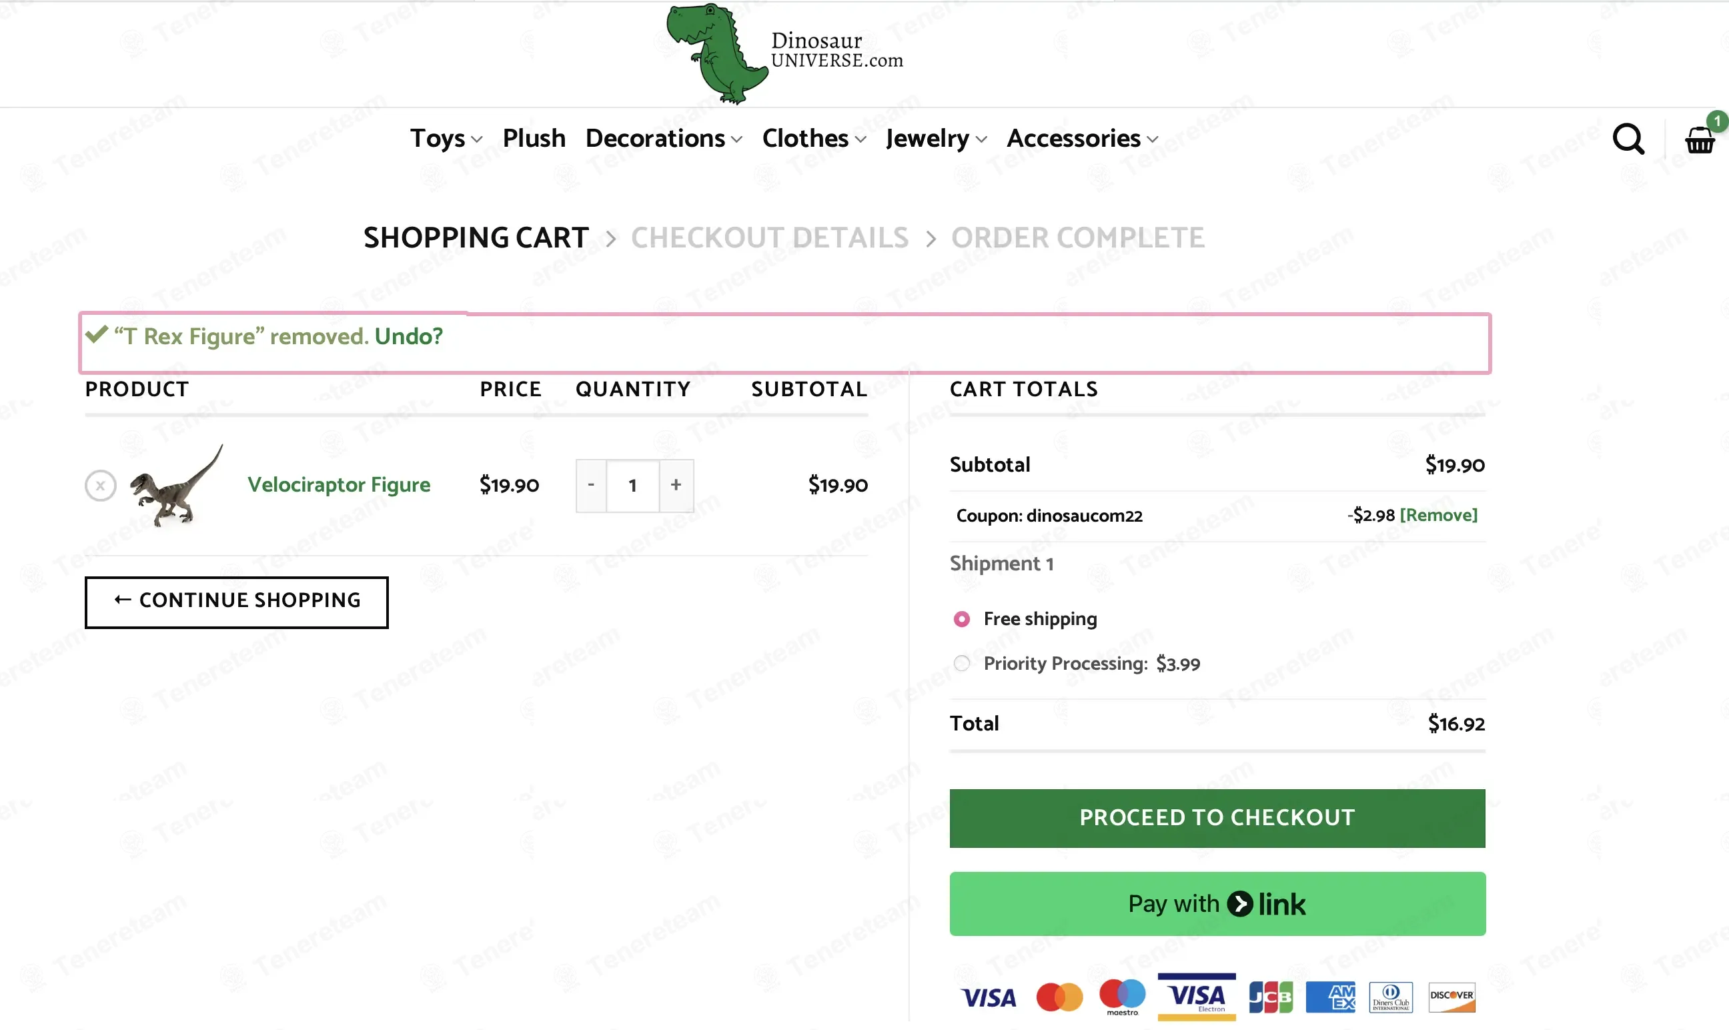Expand the Decorations menu

tap(664, 138)
